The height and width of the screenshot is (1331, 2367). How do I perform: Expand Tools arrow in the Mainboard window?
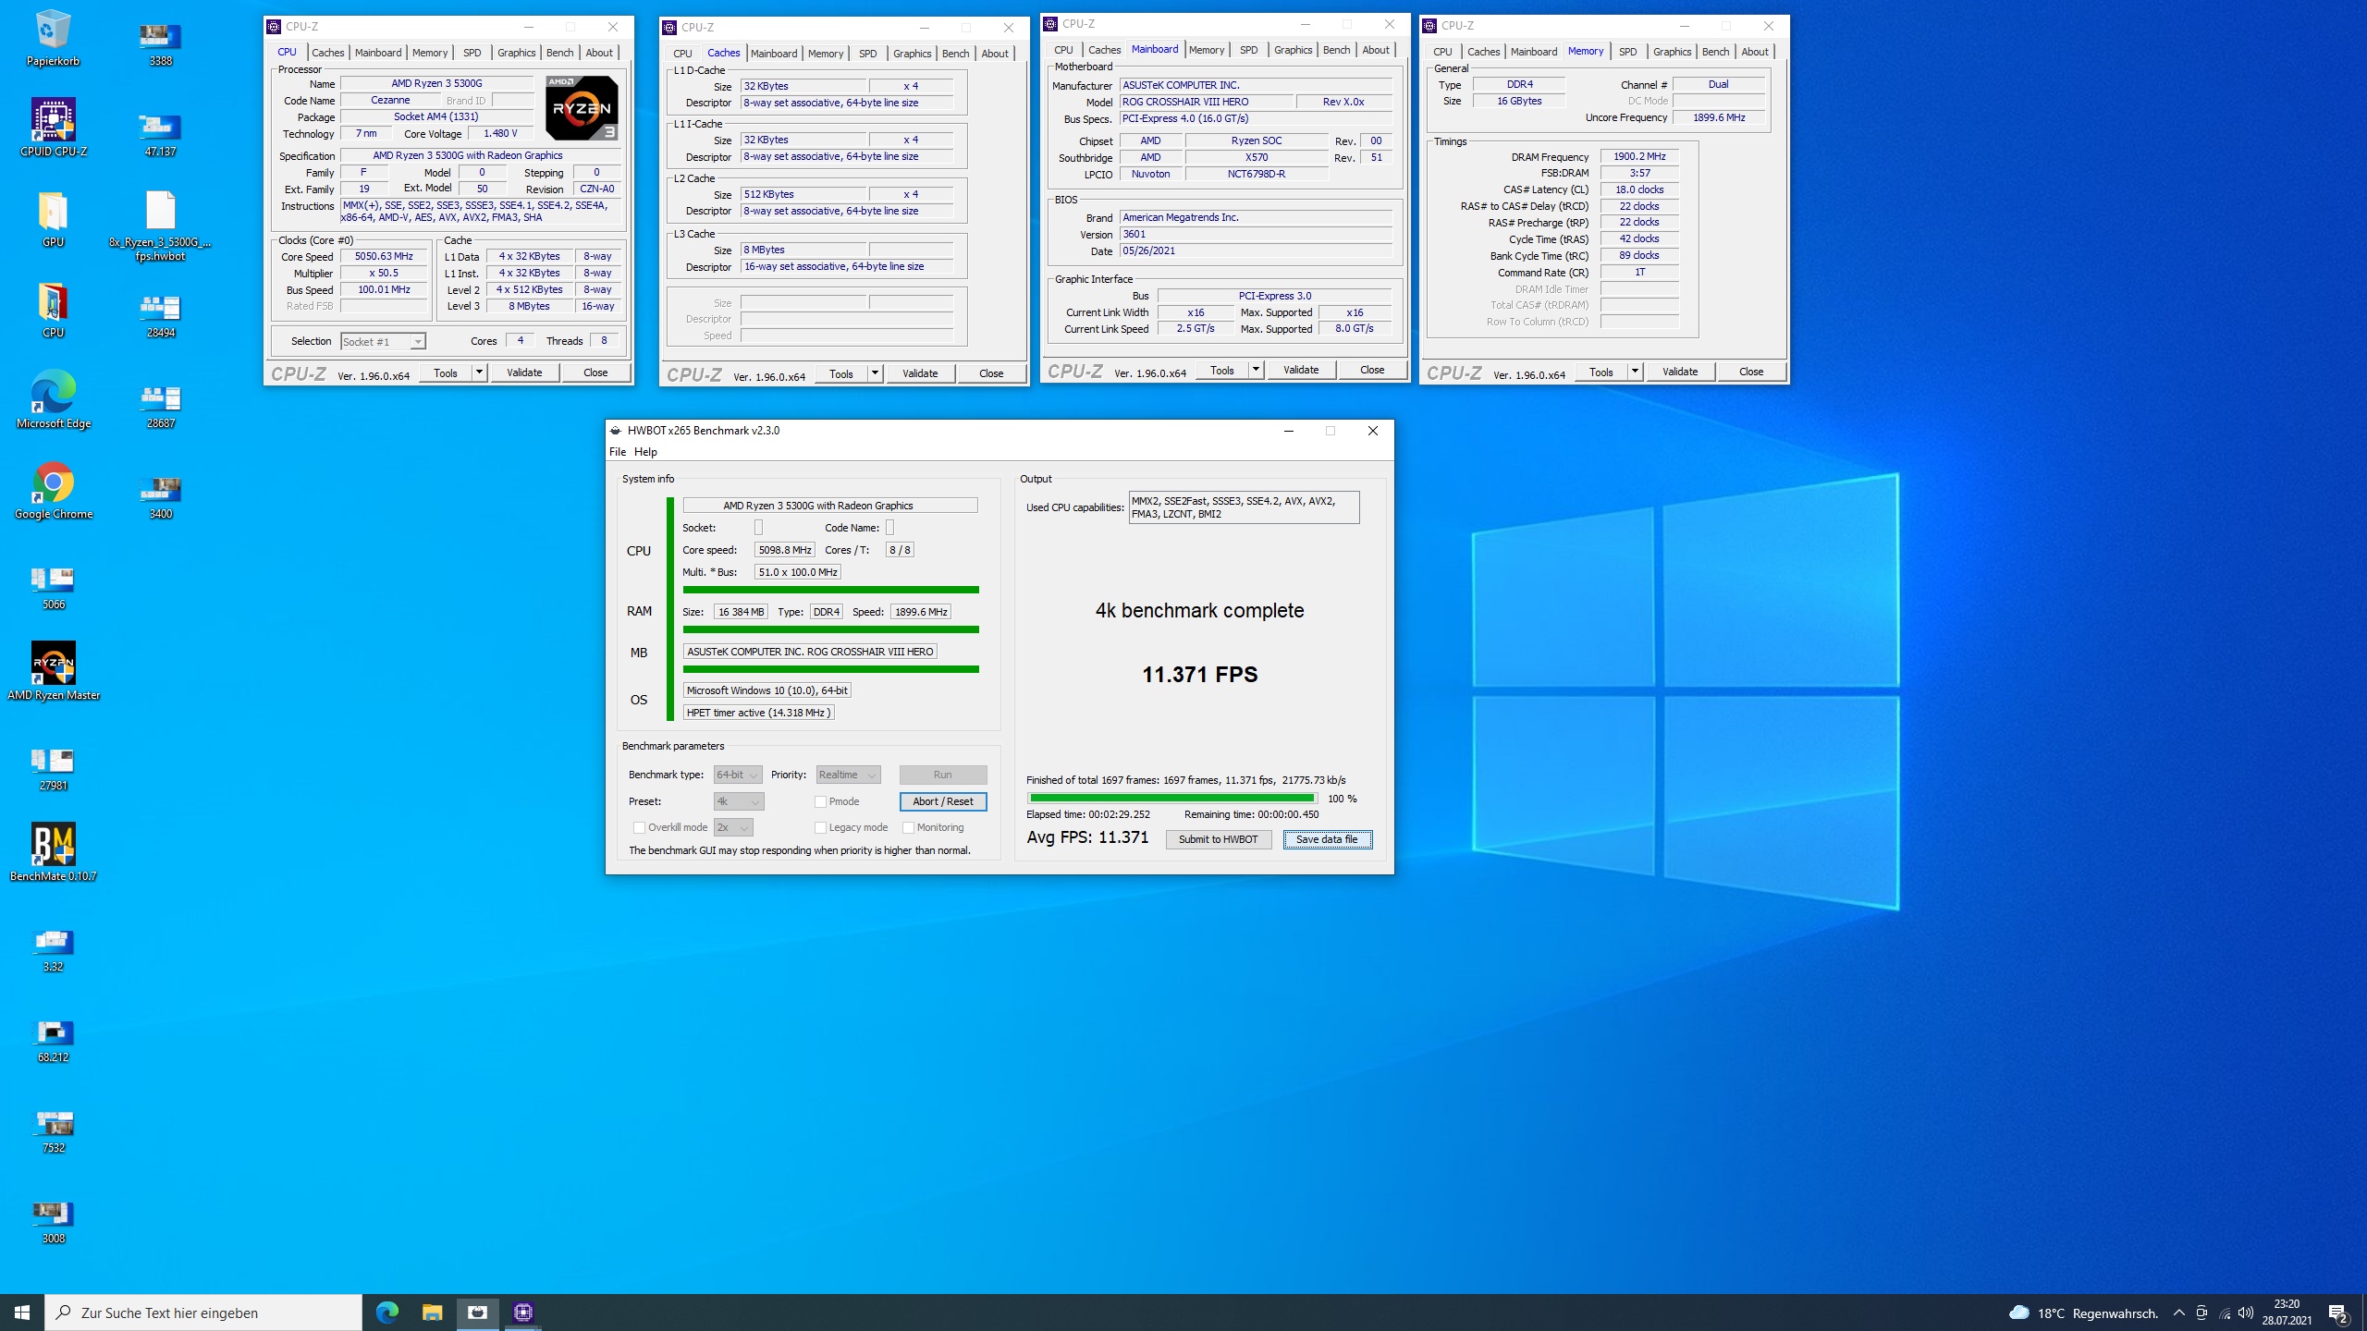point(1256,370)
